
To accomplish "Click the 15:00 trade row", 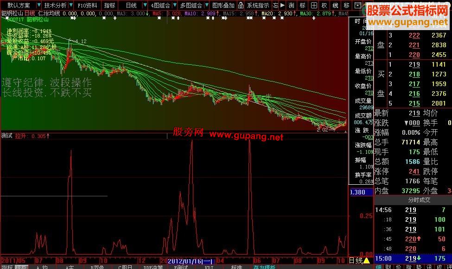I will 413,258.
